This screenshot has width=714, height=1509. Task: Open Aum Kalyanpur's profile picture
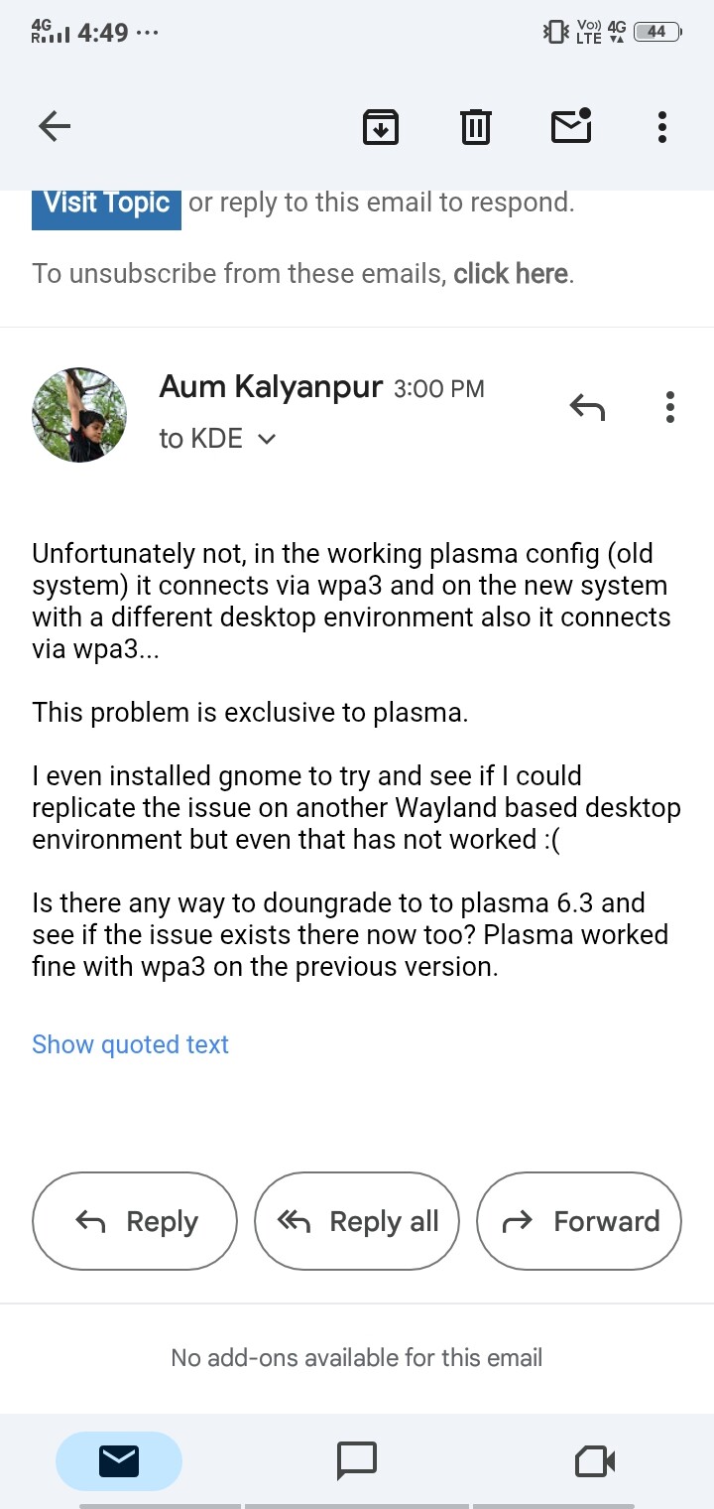(79, 415)
